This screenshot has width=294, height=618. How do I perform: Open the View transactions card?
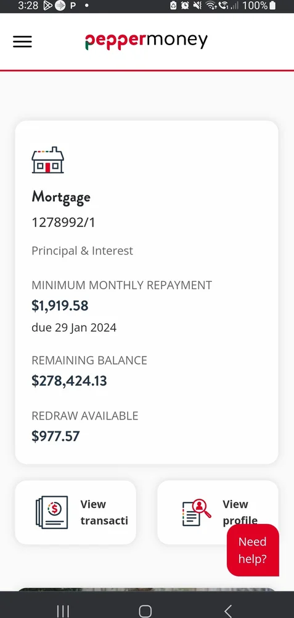click(x=75, y=512)
